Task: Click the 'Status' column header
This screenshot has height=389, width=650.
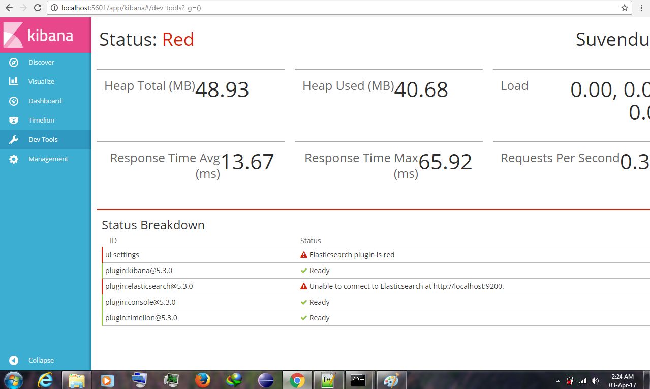Action: (x=311, y=241)
